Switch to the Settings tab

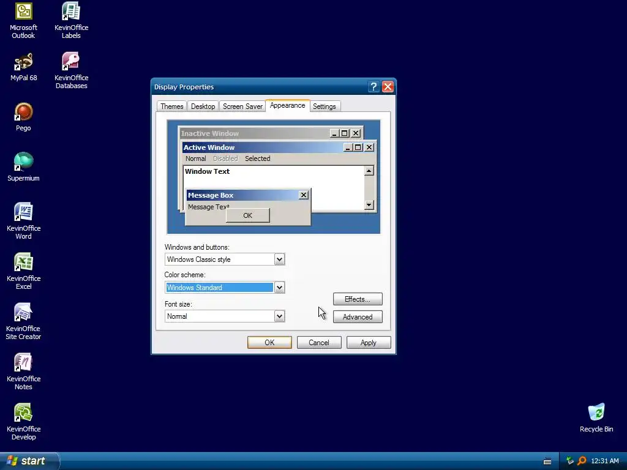(325, 106)
